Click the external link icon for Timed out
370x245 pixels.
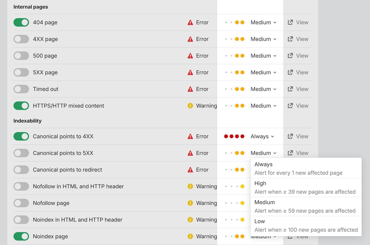pos(290,89)
